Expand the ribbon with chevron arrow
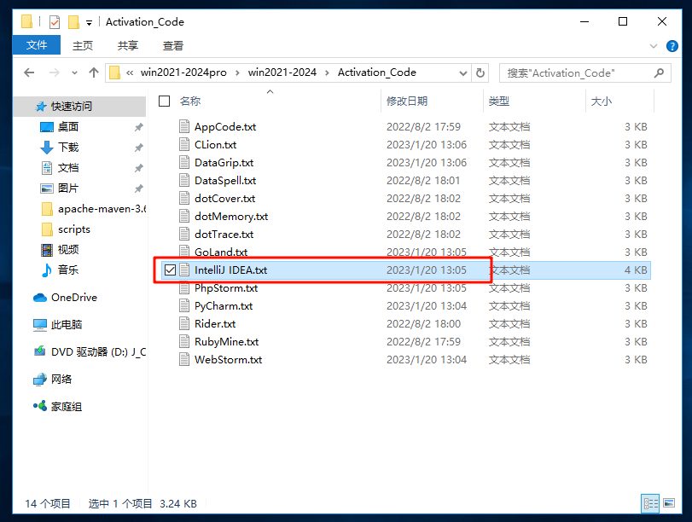 click(x=654, y=46)
